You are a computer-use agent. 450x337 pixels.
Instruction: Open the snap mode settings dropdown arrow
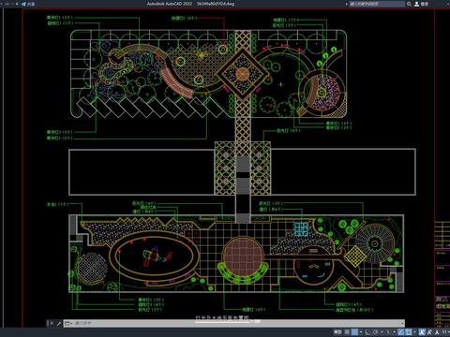361,332
